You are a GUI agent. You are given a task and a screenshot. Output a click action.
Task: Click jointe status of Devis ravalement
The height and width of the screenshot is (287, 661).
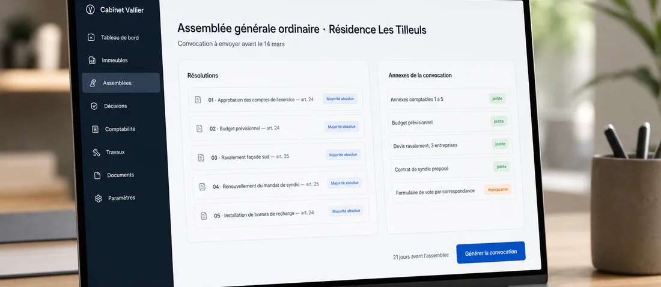[500, 144]
